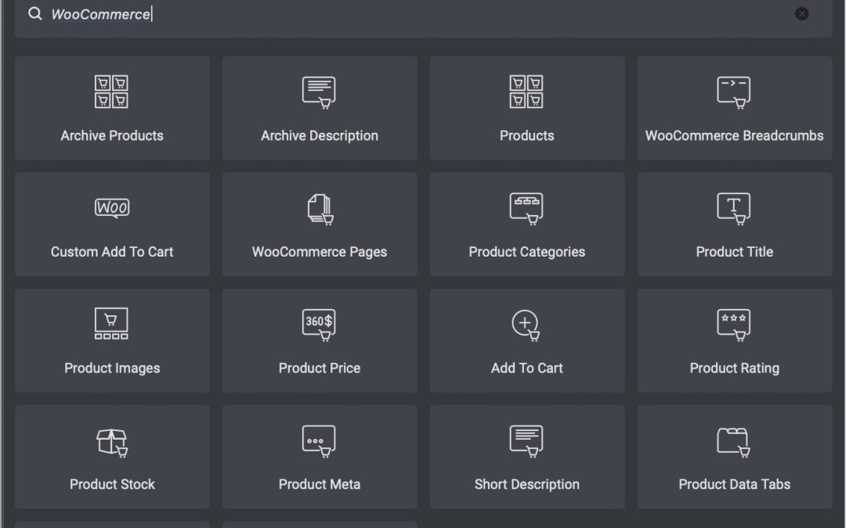
Task: Select the Archive Products widget icon
Action: pos(112,92)
